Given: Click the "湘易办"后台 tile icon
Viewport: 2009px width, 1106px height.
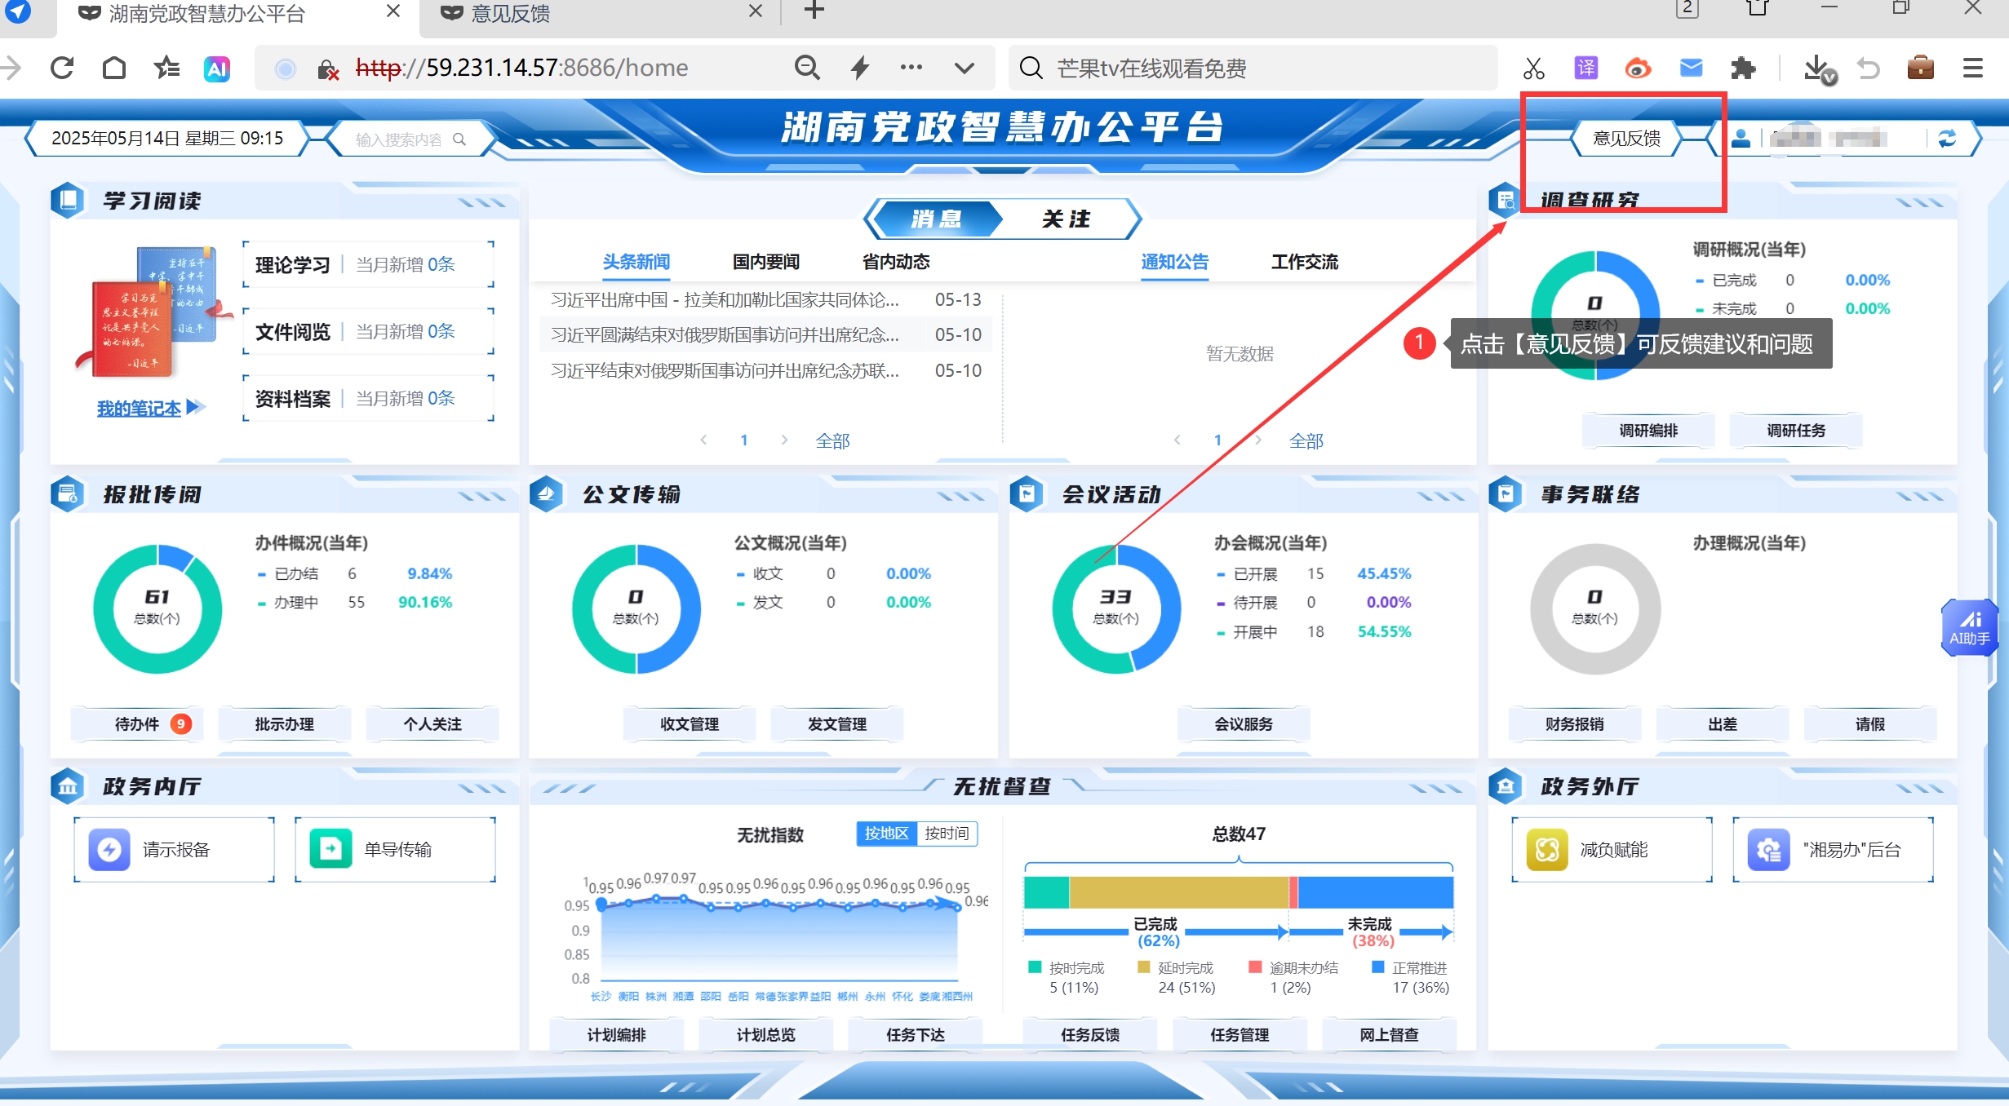Looking at the screenshot, I should [x=1768, y=850].
